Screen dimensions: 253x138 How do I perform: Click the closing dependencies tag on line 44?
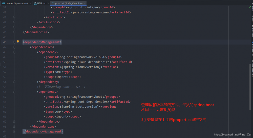36,32
